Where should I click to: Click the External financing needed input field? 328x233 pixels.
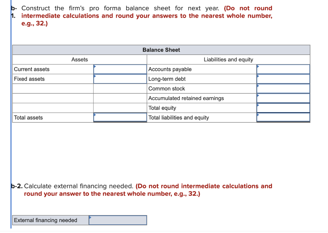(118, 220)
